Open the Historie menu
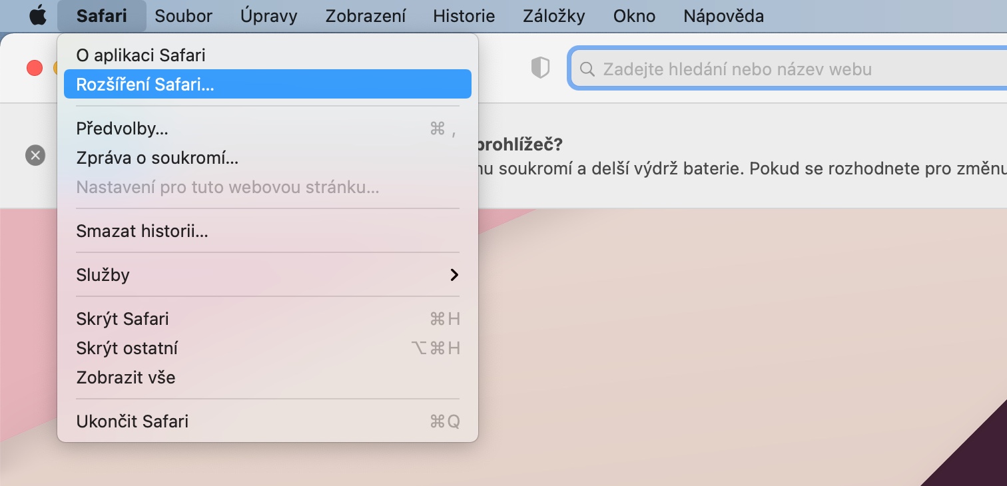 tap(464, 16)
